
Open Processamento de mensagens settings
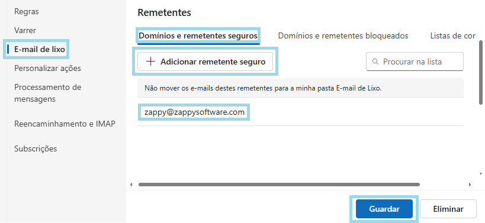(47, 93)
